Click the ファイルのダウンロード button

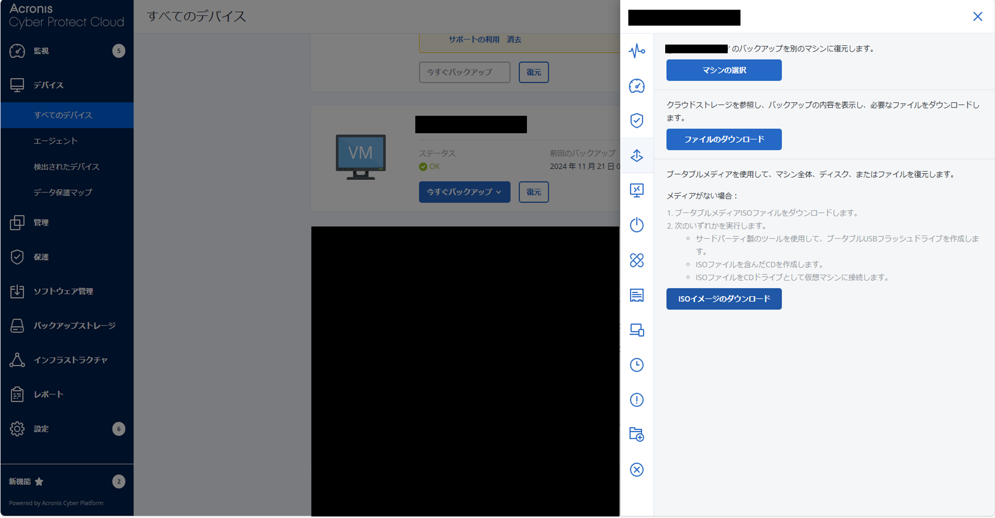point(724,139)
